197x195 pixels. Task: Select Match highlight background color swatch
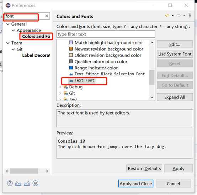pyautogui.click(x=71, y=42)
